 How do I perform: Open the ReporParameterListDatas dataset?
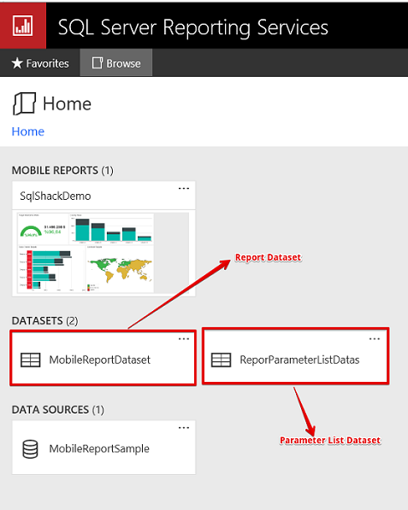[x=299, y=360]
